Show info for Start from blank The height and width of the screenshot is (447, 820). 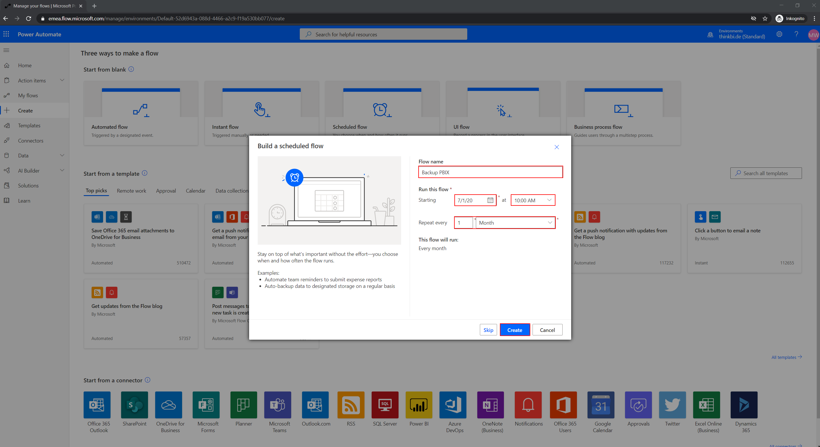(x=131, y=69)
